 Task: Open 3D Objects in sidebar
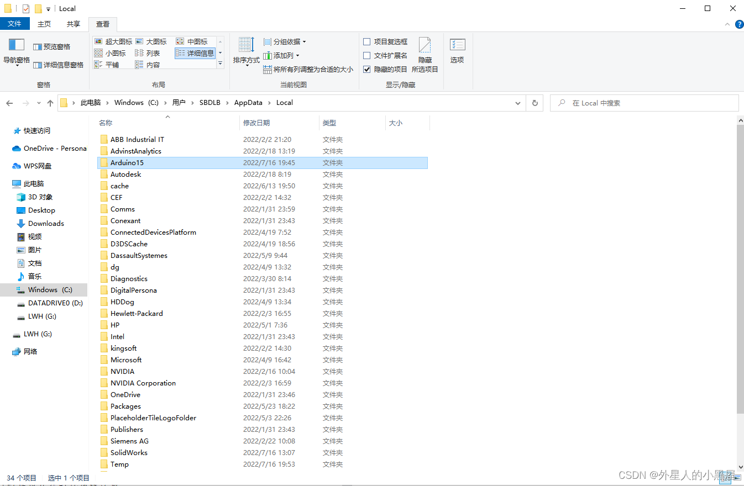(34, 197)
